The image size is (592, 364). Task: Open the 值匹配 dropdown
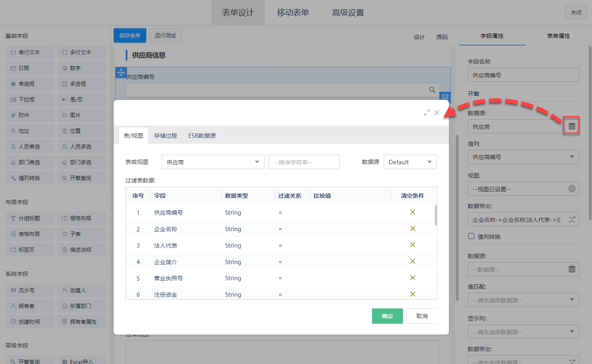pyautogui.click(x=523, y=300)
